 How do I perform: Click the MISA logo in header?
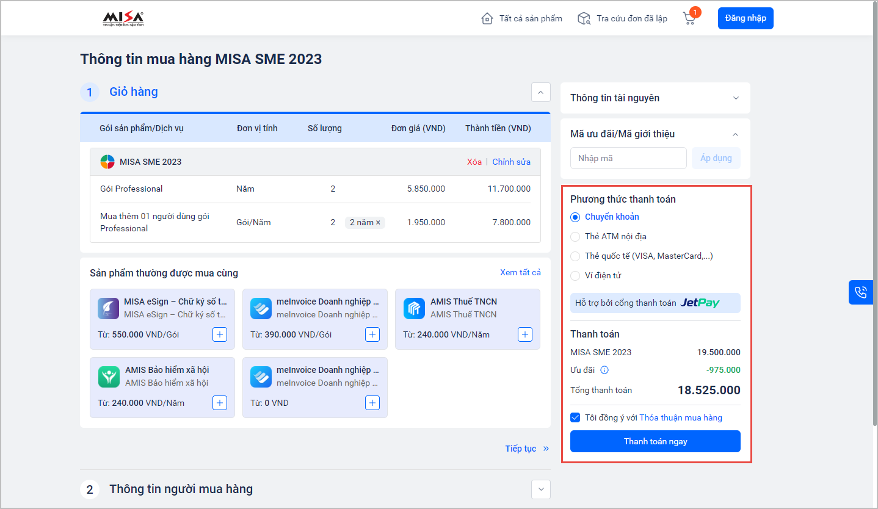tap(123, 19)
